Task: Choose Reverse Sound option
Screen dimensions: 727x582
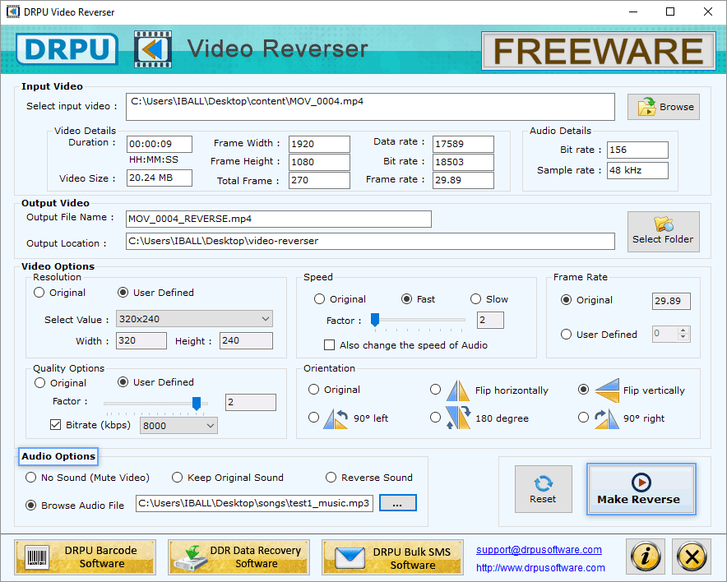Action: (331, 478)
